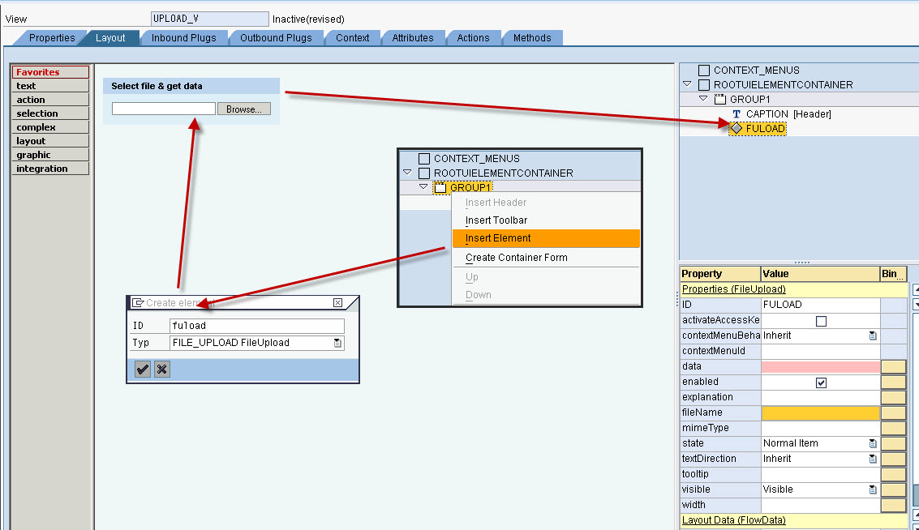Collapse the GROUP1 tree node
Viewport: 919px width, 530px height.
[702, 99]
